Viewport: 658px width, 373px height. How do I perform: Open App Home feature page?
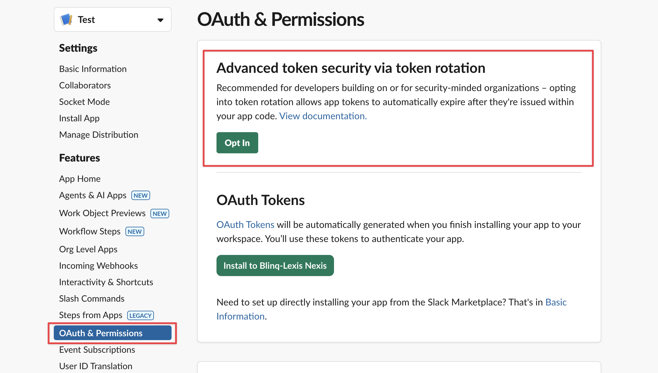[80, 179]
